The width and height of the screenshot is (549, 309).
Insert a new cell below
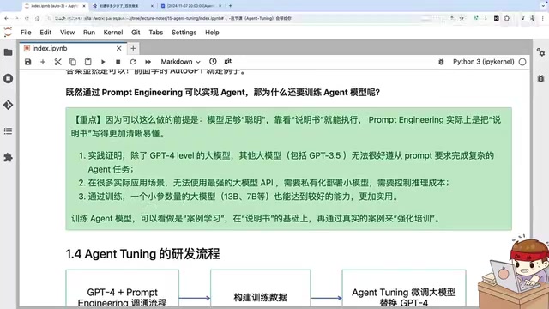pyautogui.click(x=43, y=62)
